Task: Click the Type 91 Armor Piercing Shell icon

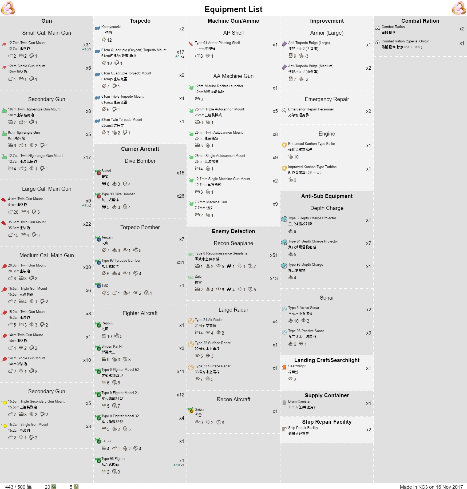Action: 191,44
